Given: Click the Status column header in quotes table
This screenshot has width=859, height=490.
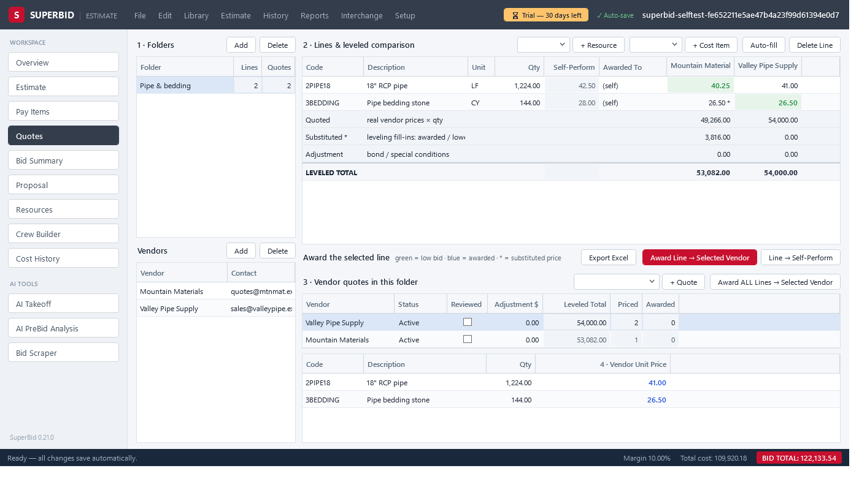Looking at the screenshot, I should pos(421,304).
